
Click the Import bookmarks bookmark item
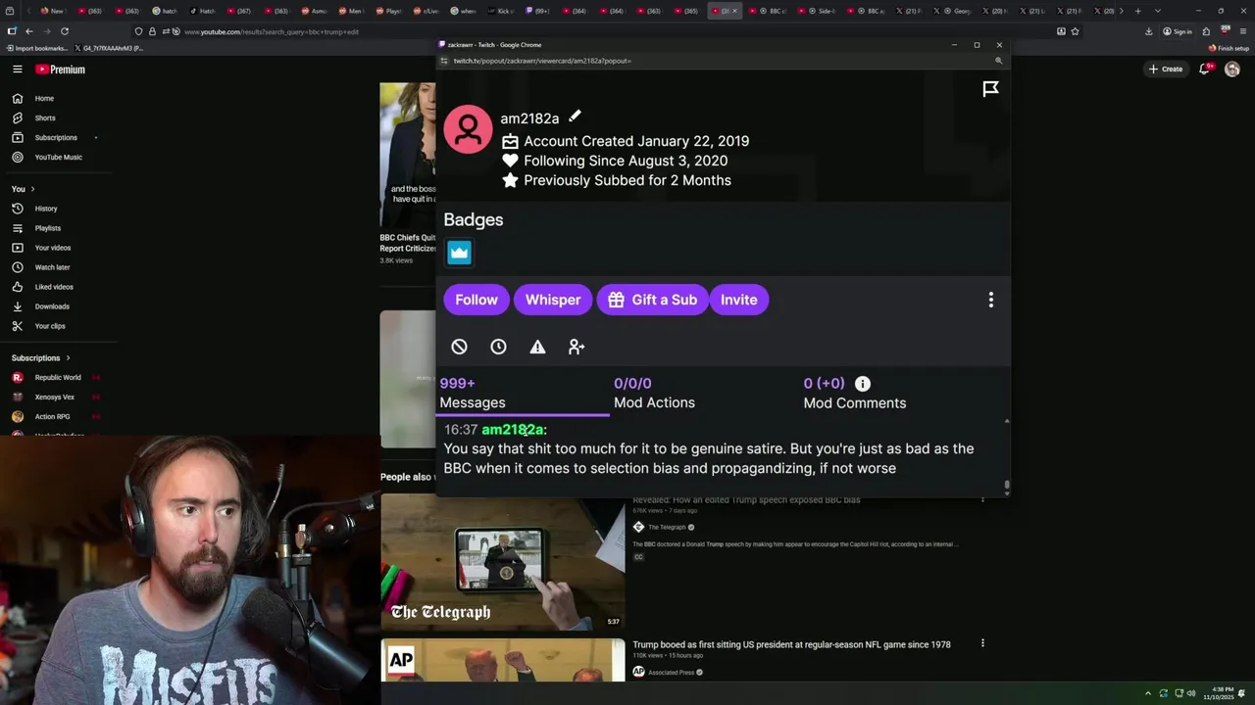[x=37, y=48]
